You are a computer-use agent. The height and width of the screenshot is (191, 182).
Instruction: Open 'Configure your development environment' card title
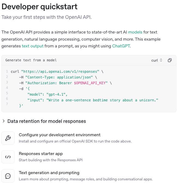[x=60, y=135]
